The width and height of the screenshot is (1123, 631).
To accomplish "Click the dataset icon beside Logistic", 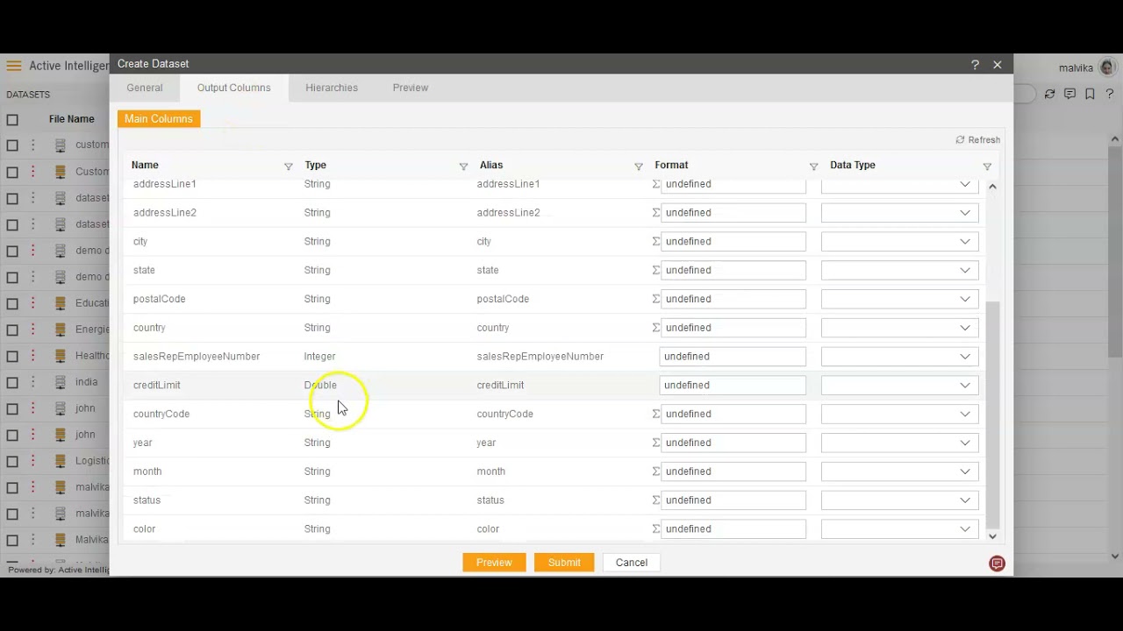I will pyautogui.click(x=61, y=461).
